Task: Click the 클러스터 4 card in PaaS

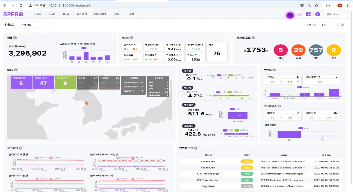Action: pos(132,47)
